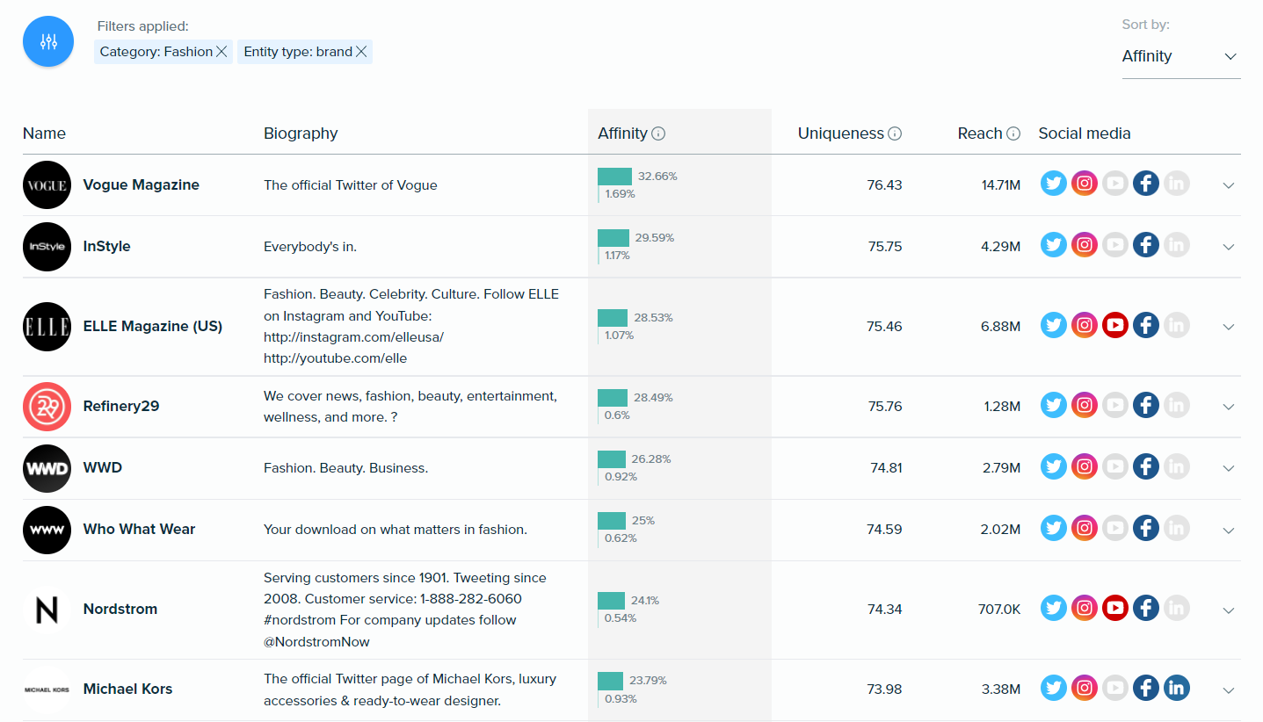Image resolution: width=1263 pixels, height=722 pixels.
Task: Click the Nordstrom logo thumbnail
Action: (47, 609)
